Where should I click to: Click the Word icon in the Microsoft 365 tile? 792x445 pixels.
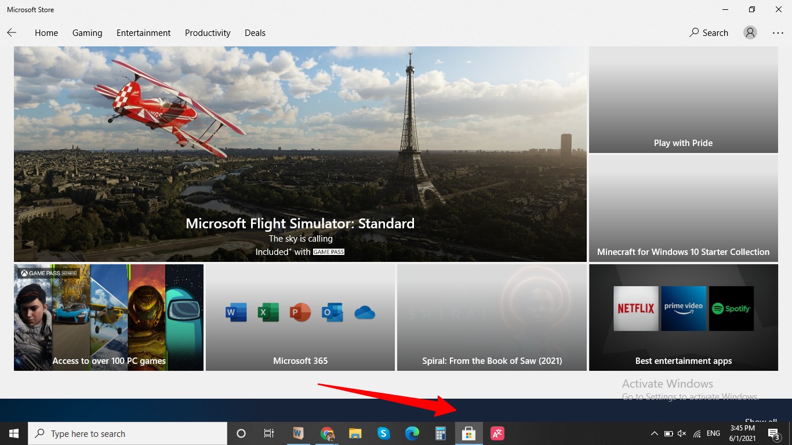pyautogui.click(x=236, y=313)
